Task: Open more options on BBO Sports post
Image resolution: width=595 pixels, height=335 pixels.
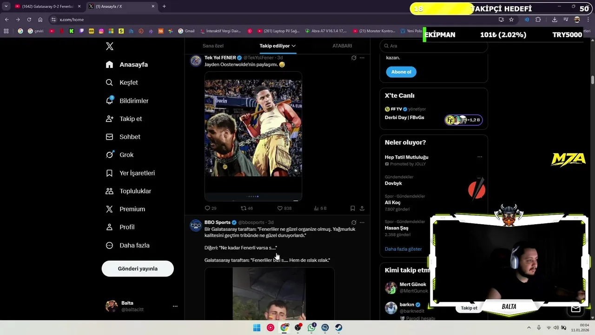Action: (x=362, y=222)
